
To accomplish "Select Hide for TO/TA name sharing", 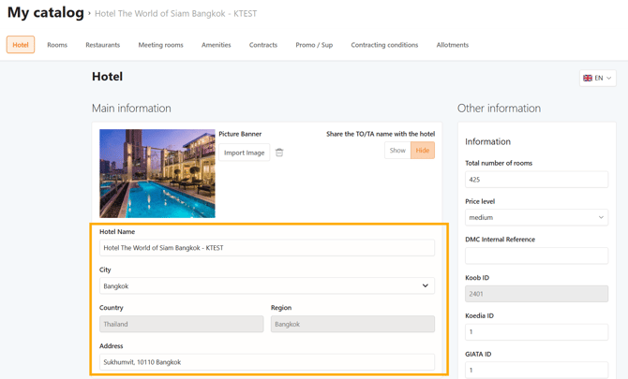I will [423, 150].
